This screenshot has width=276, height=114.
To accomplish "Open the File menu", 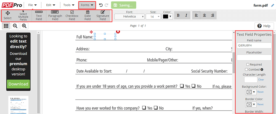I will [32, 5].
